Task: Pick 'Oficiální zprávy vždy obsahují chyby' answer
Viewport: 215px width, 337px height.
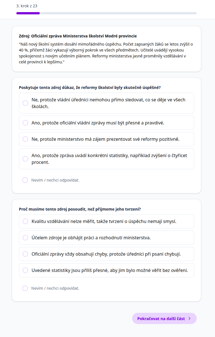Action: (x=106, y=254)
